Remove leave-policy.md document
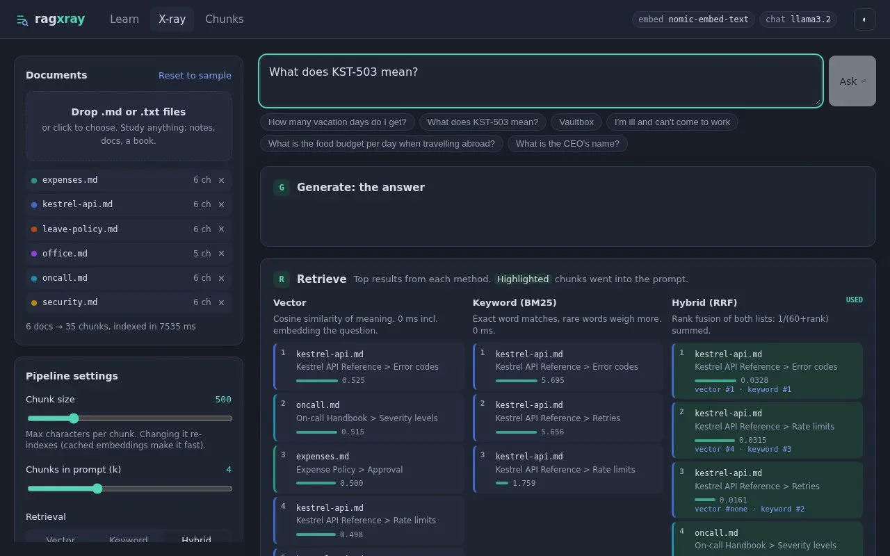890x556 pixels. coord(221,229)
